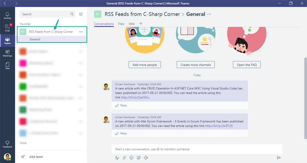
Task: Click the Create more channels button
Action: 195,65
